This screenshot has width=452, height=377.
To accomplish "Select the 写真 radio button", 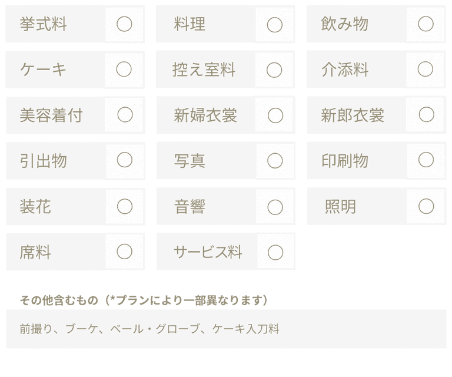I will click(x=275, y=161).
